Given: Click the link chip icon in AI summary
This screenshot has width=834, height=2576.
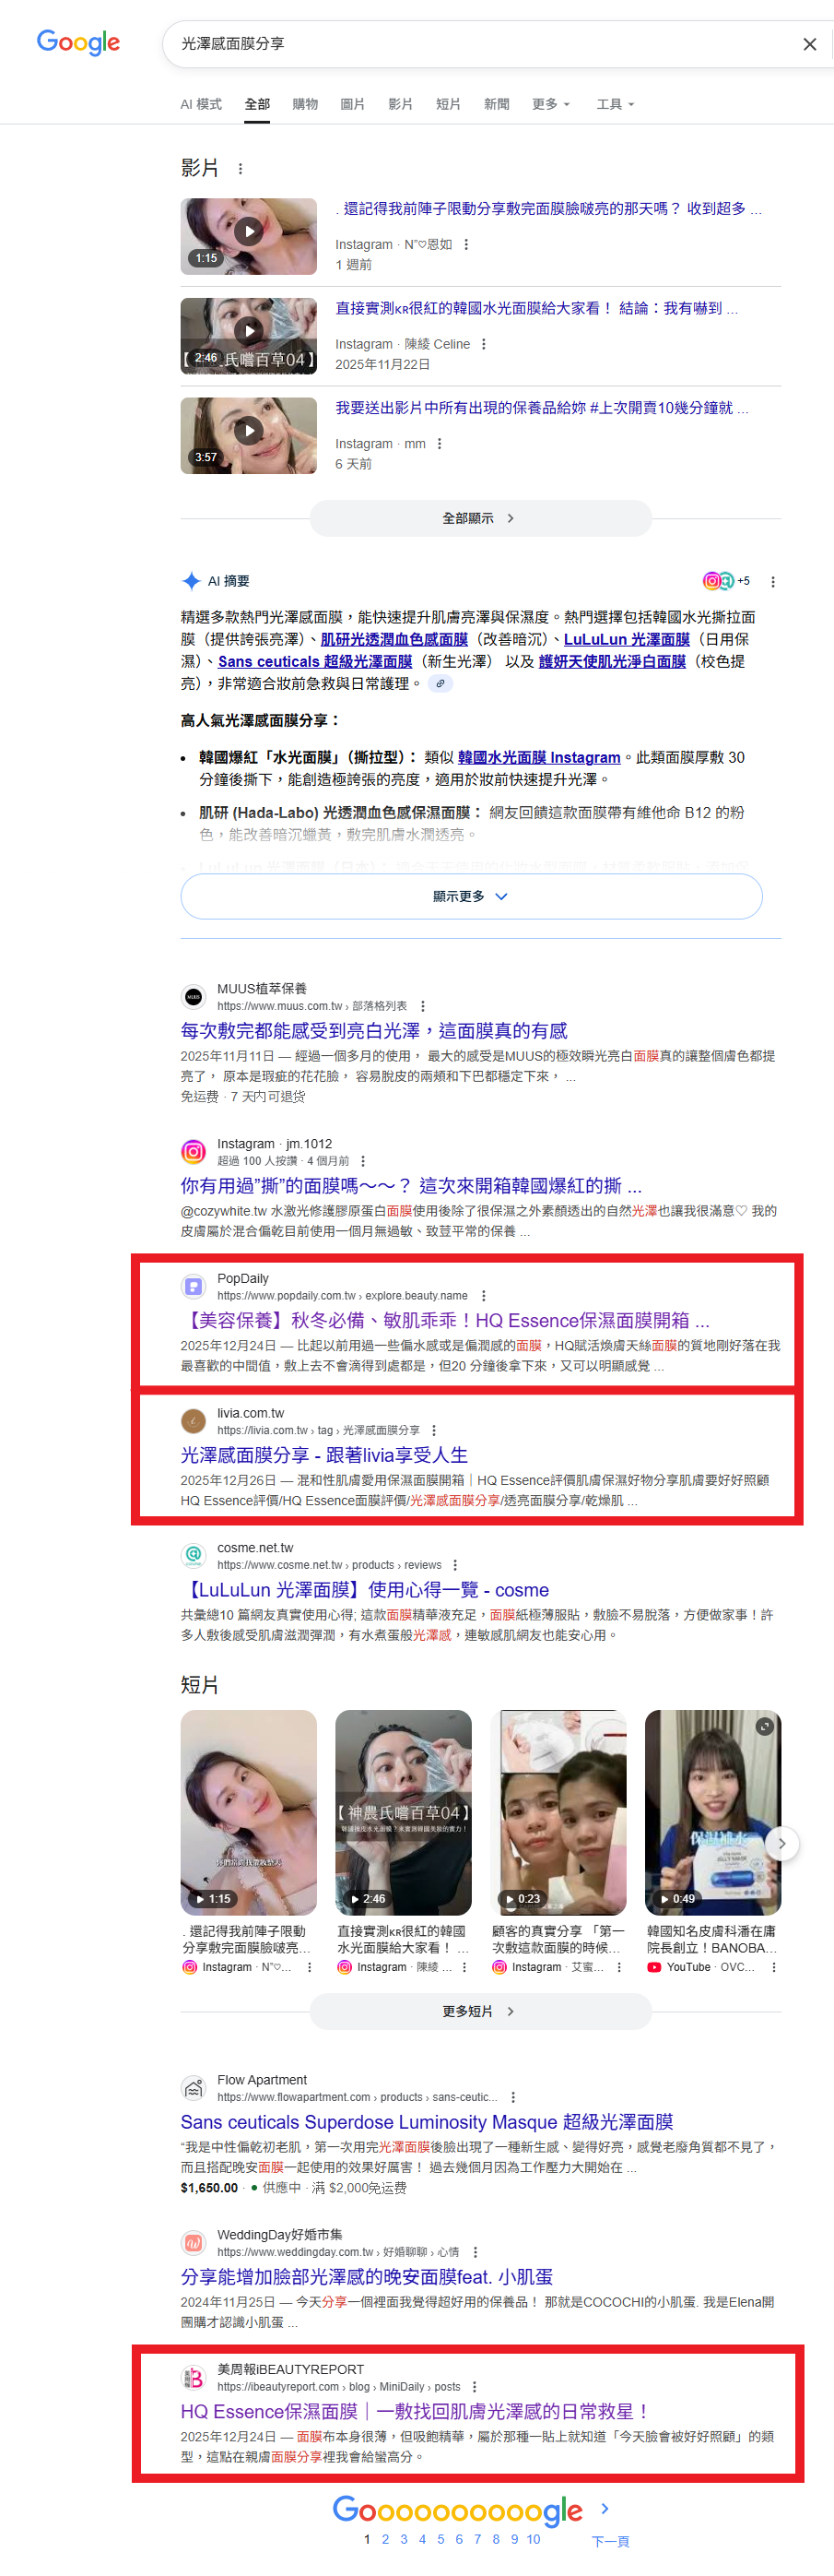Looking at the screenshot, I should 440,684.
